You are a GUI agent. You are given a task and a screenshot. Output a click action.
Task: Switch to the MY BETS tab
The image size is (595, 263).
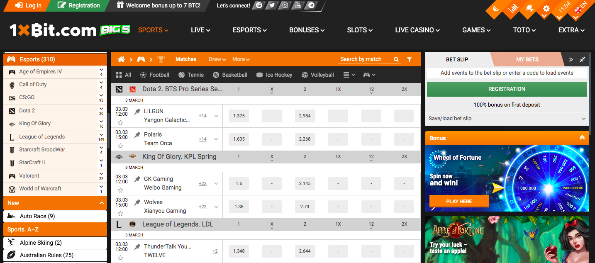coord(527,59)
